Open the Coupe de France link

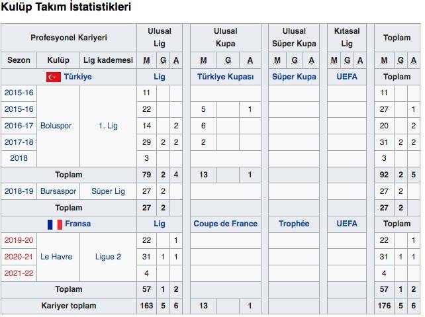226,224
